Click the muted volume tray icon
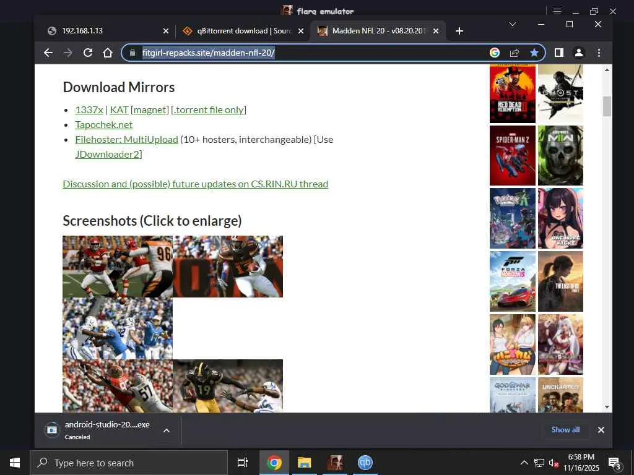Image resolution: width=634 pixels, height=475 pixels. tap(554, 463)
